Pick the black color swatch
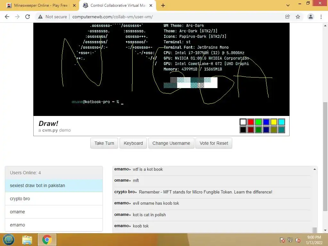 click(x=243, y=130)
